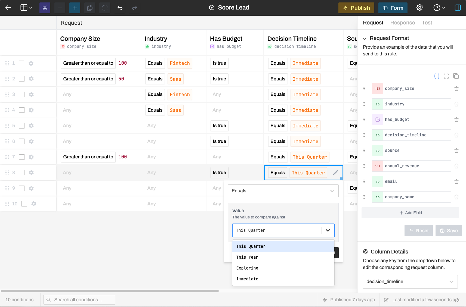Click the Add Field button

(411, 213)
